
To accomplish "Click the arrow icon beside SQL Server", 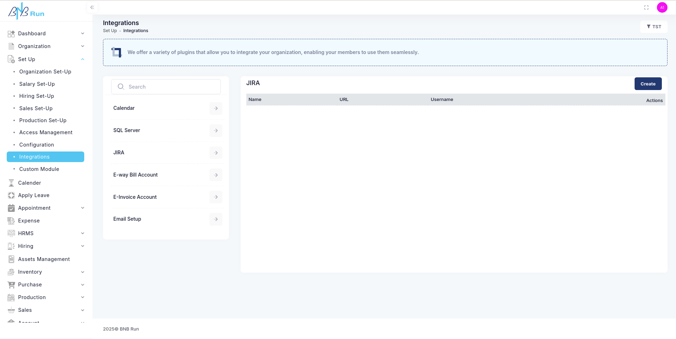I will (x=216, y=131).
